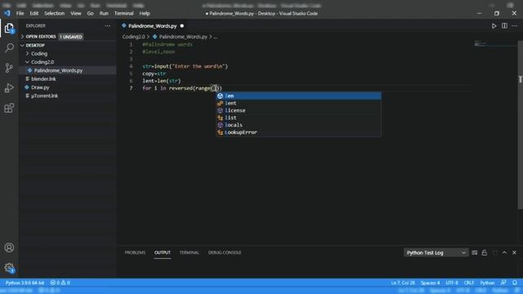This screenshot has width=523, height=294.
Task: Open Explorer Views and More Actions ellipsis
Action: [107, 25]
